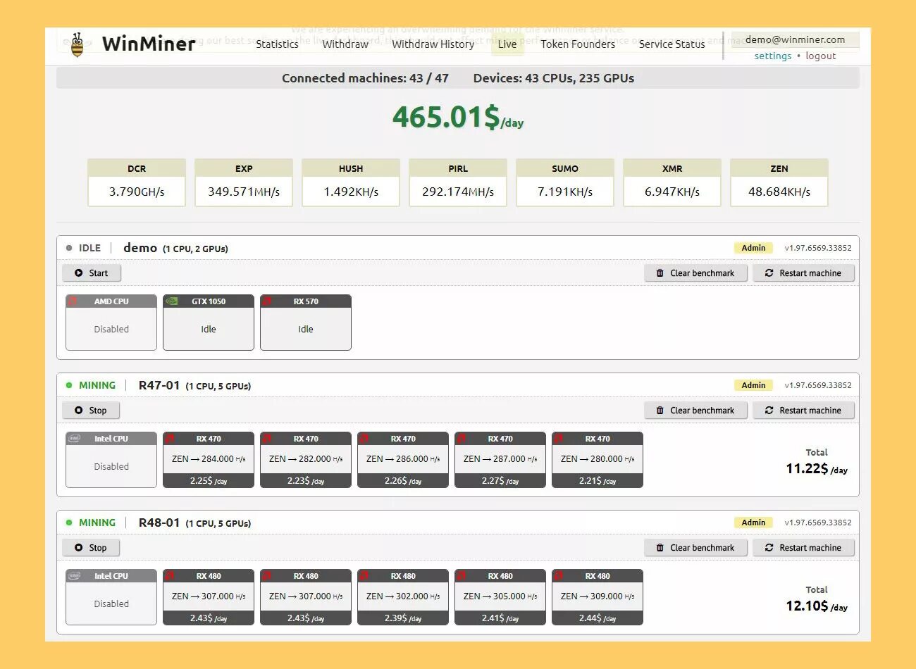The width and height of the screenshot is (916, 669).
Task: Open the Statistics menu item
Action: pos(277,44)
